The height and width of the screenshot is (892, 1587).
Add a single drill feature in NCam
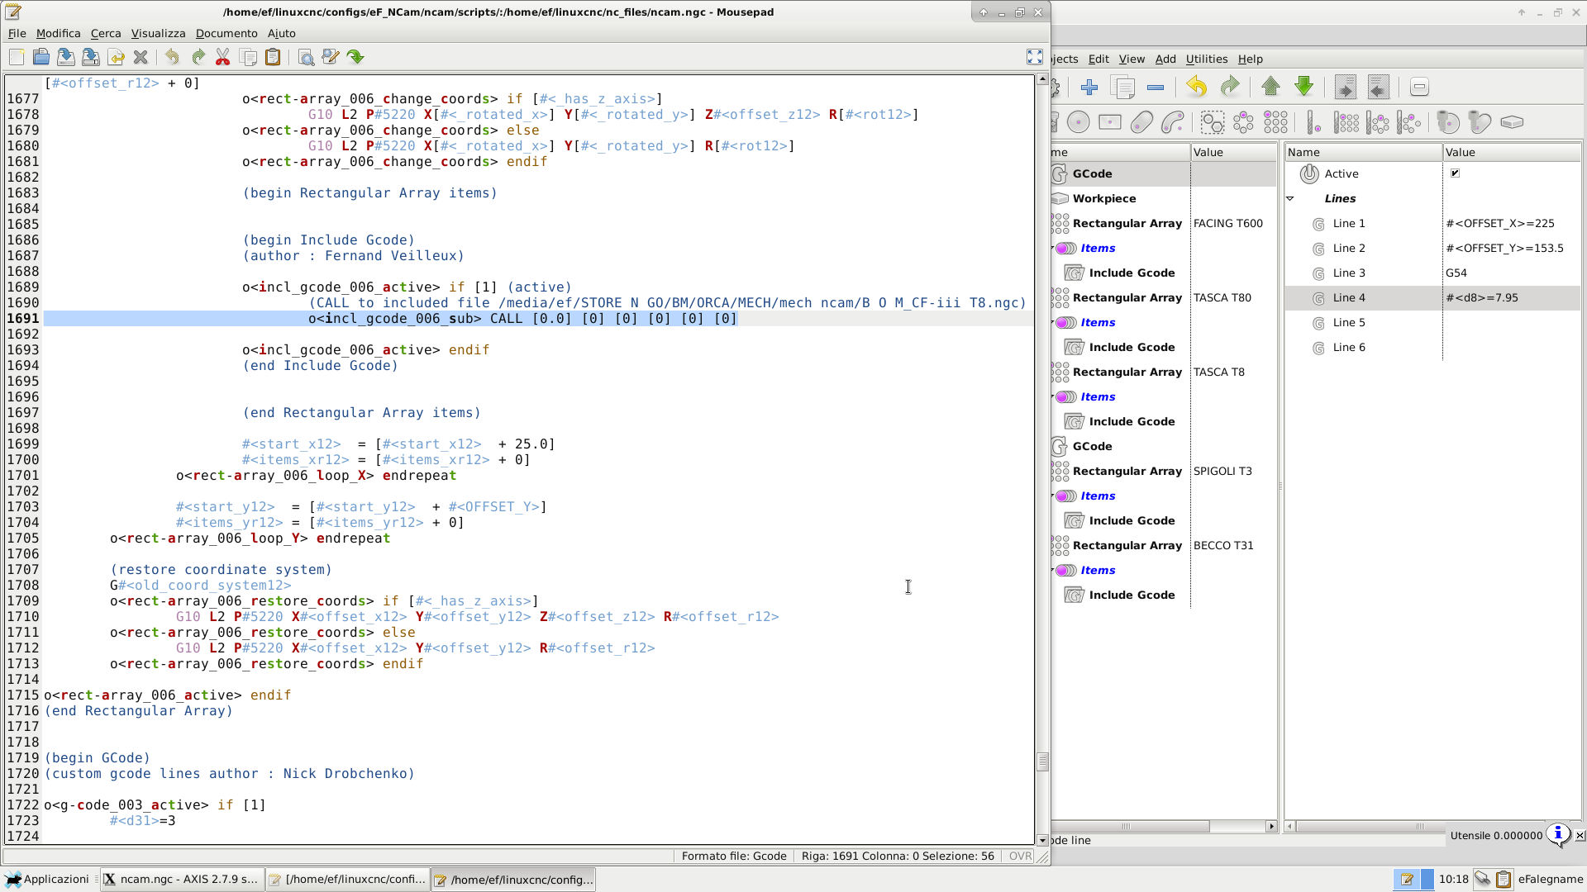(x=1313, y=122)
